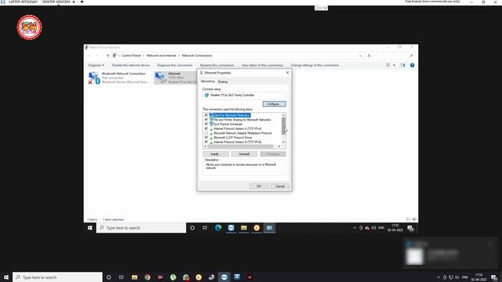Open local File Explorer taskbar icon
Viewport: 502px width, 282px height.
click(x=134, y=277)
